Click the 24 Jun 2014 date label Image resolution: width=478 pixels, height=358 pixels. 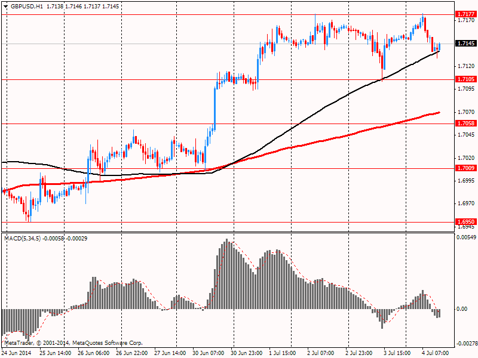tap(17, 353)
